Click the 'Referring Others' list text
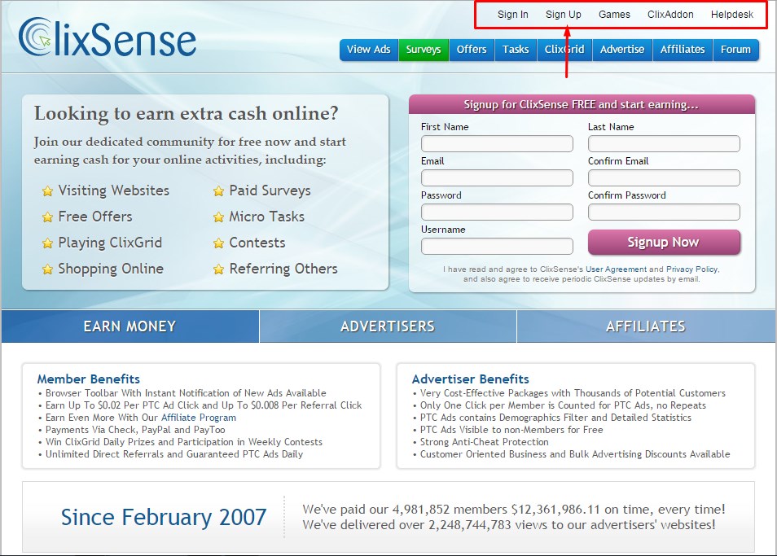This screenshot has height=556, width=777. click(x=283, y=269)
